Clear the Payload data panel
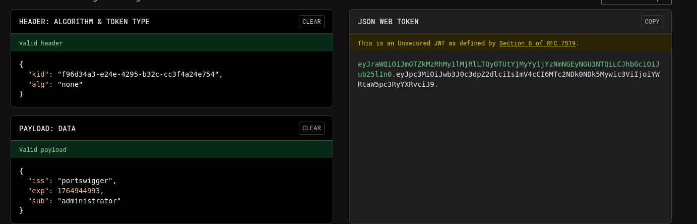697x224 pixels. [311, 128]
